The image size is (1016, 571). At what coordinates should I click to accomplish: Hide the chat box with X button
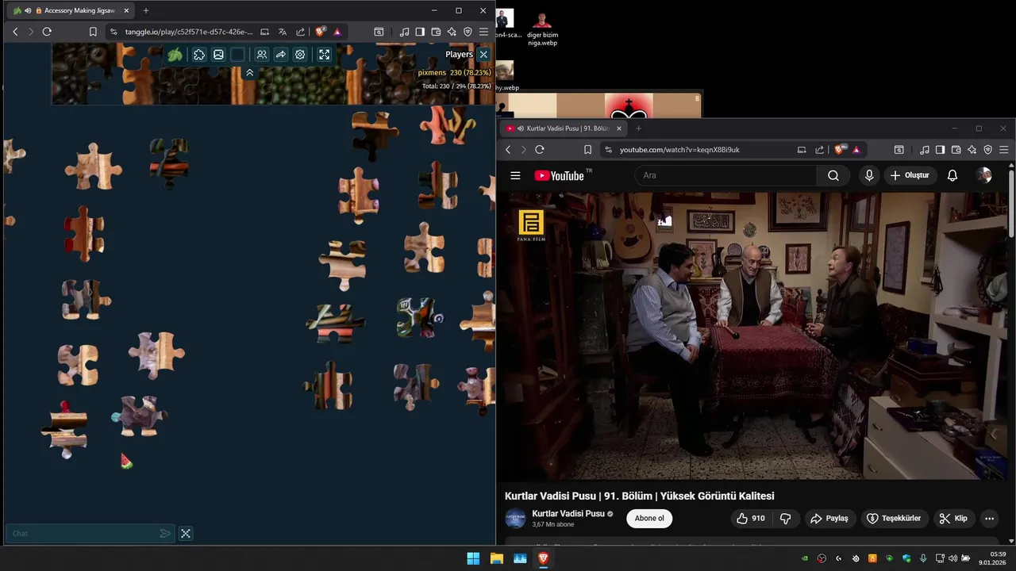[186, 534]
